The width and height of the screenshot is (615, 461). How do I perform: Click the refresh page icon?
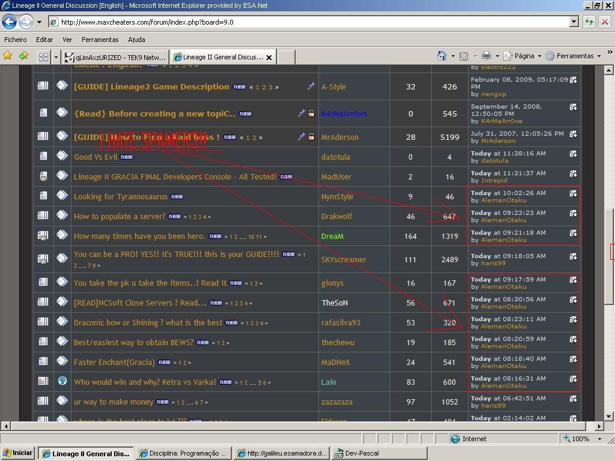(x=589, y=22)
